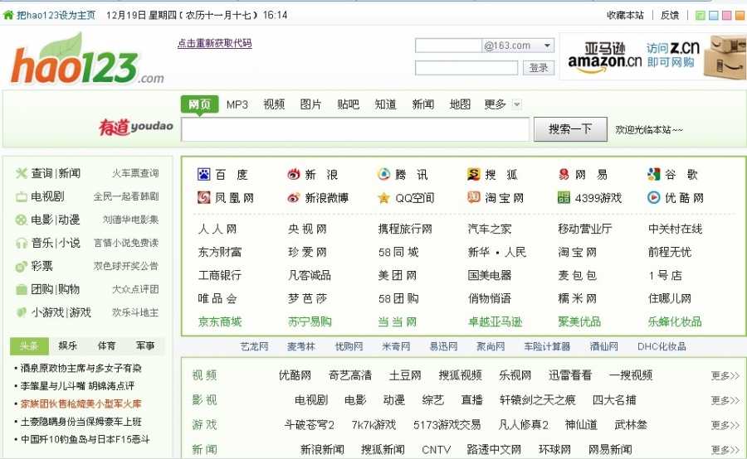This screenshot has width=747, height=459.
Task: Switch to 地图 search tab
Action: [x=460, y=104]
